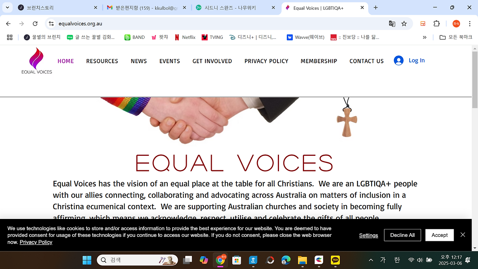Open the Chrome apps grid icon
Screen dimensions: 478x269
click(x=10, y=37)
